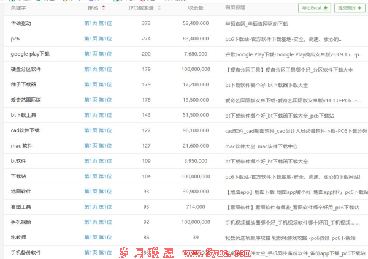Open the ranking link for mac 软件

click(x=98, y=146)
